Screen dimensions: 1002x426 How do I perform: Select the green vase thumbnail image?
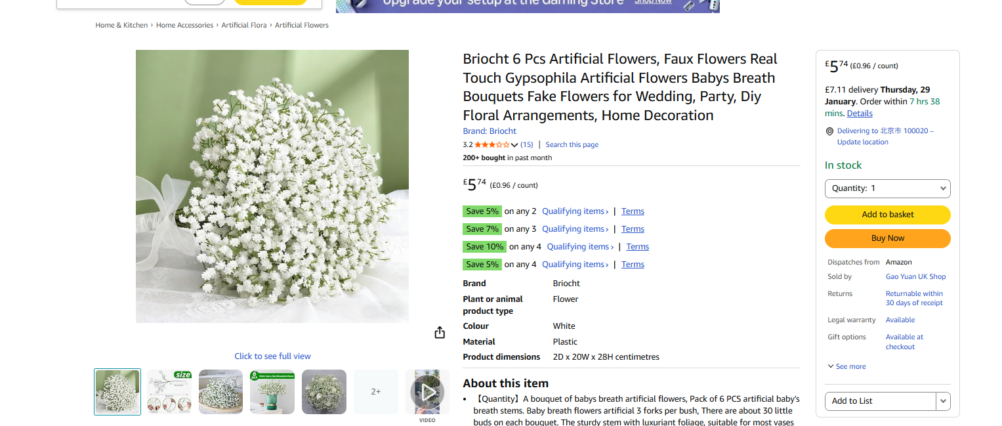click(x=272, y=392)
